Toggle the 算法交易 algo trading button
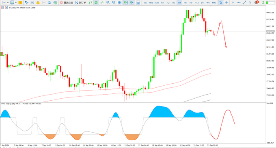Viewport: 276px width, 148px height. click(x=66, y=3)
